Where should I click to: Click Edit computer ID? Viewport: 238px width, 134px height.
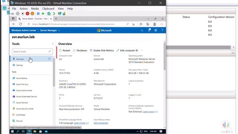(x=127, y=51)
